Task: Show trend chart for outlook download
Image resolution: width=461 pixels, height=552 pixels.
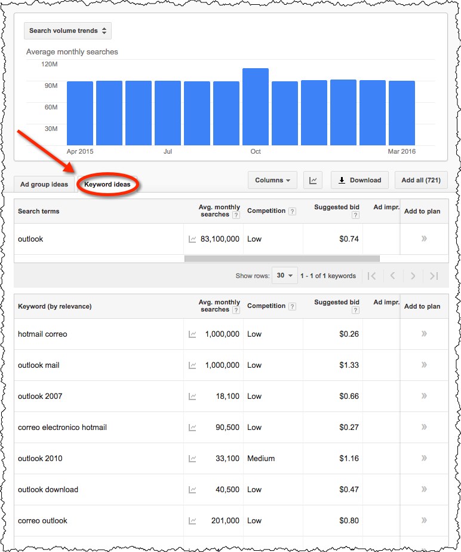Action: pos(192,490)
